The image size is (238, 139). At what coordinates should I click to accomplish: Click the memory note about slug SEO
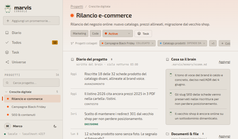198,99
